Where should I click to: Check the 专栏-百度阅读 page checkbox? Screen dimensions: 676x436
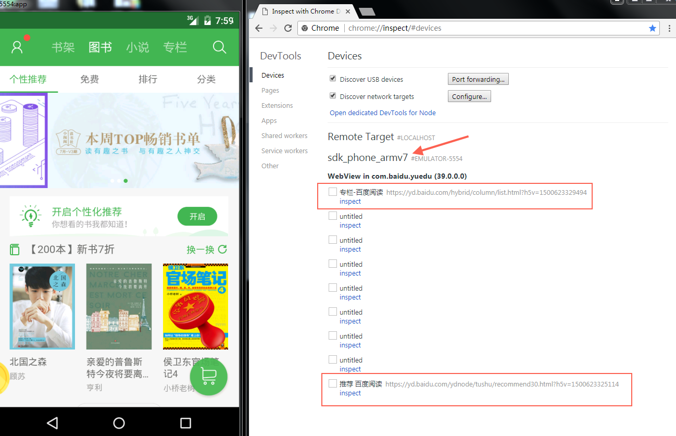point(333,192)
